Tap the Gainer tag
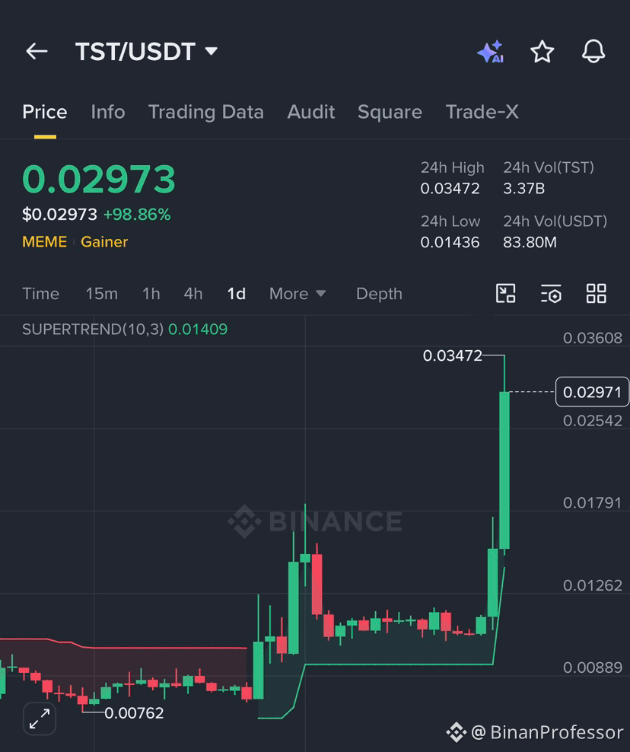Screen dimensions: 630x752 tap(104, 242)
